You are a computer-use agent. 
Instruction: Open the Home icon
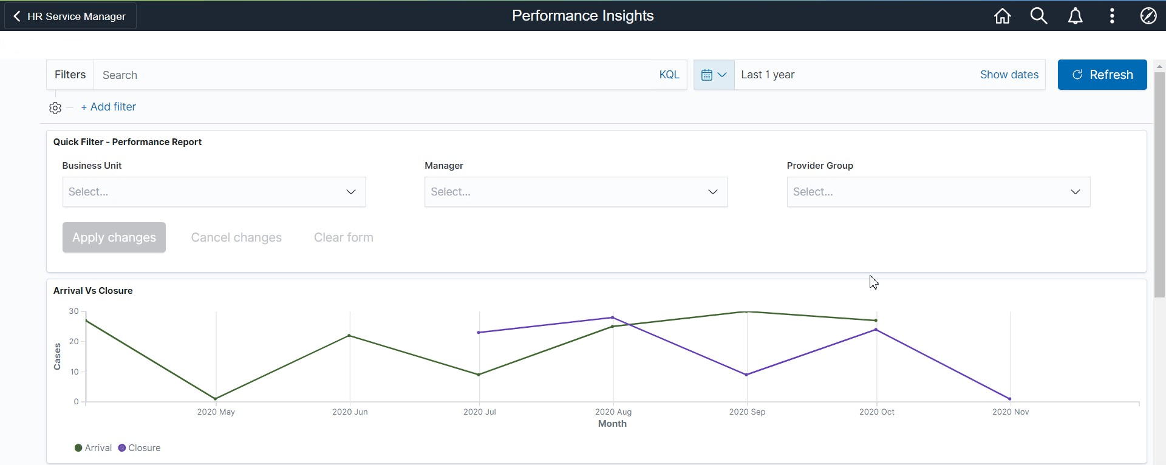pos(1003,16)
